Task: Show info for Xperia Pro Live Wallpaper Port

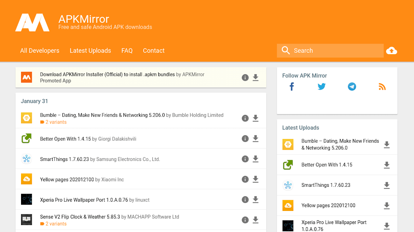Action: tap(245, 200)
